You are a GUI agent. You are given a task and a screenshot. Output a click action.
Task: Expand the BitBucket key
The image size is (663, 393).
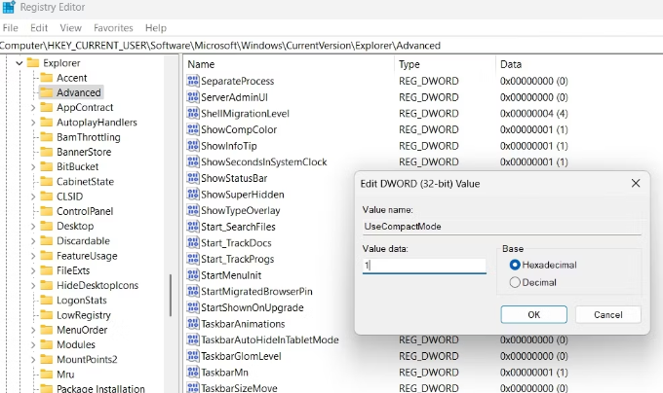tap(33, 167)
